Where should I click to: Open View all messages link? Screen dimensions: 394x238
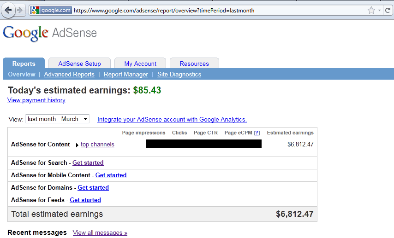click(100, 233)
